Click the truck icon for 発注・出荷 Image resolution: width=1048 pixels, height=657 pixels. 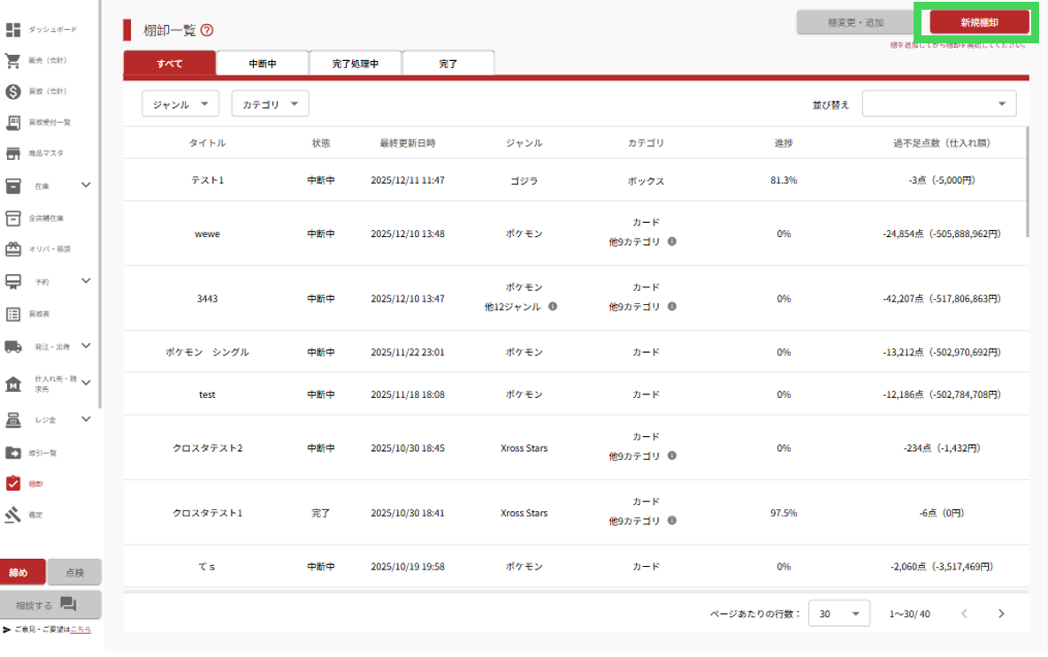click(13, 347)
